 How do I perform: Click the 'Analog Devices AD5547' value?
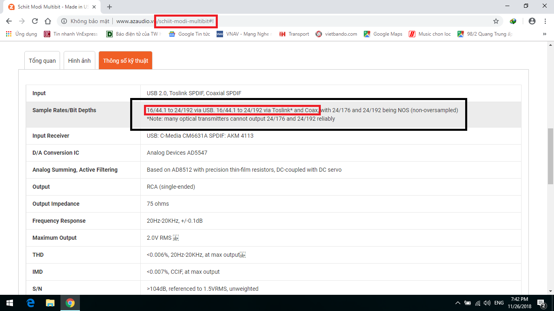coord(177,153)
